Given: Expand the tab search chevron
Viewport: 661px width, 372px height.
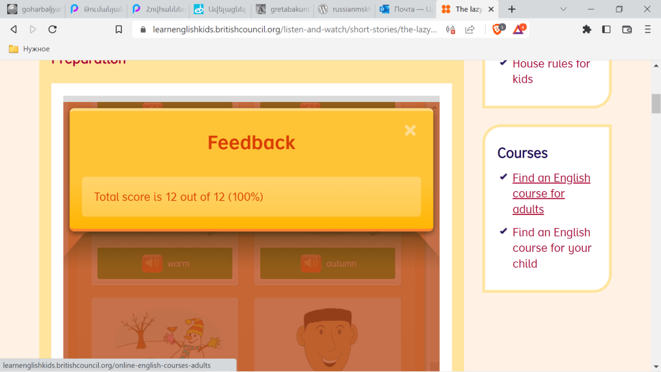Looking at the screenshot, I should 563,9.
